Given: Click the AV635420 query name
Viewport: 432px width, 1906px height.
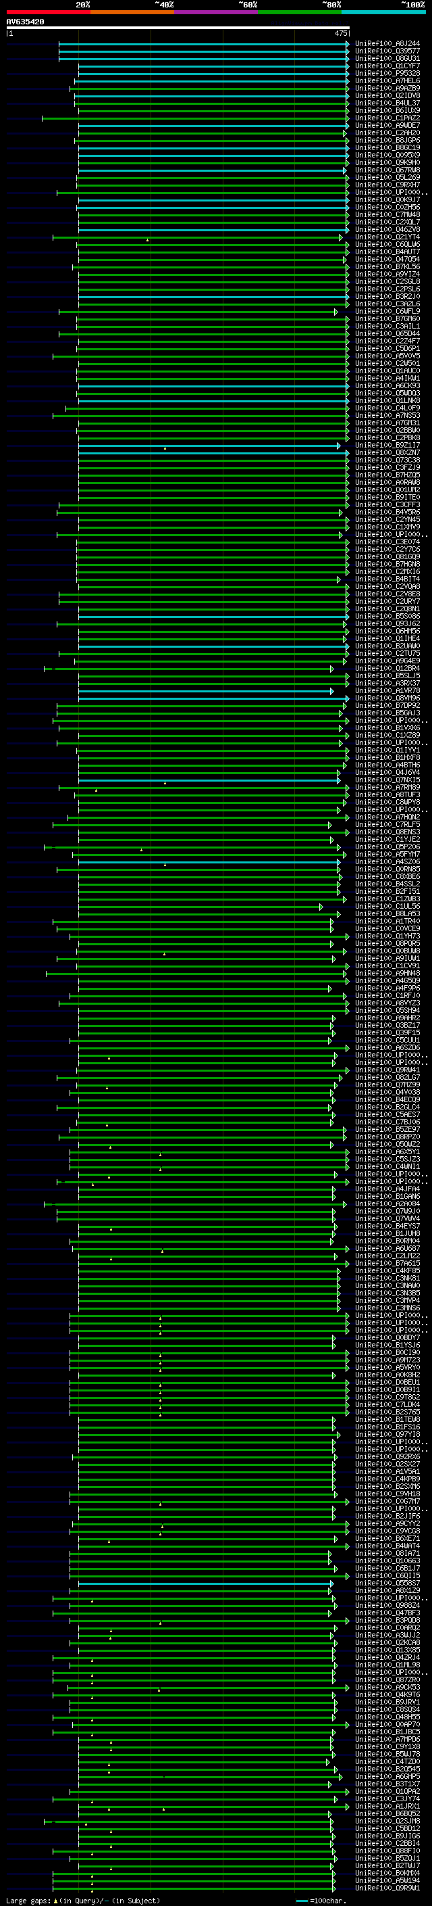Looking at the screenshot, I should (25, 22).
